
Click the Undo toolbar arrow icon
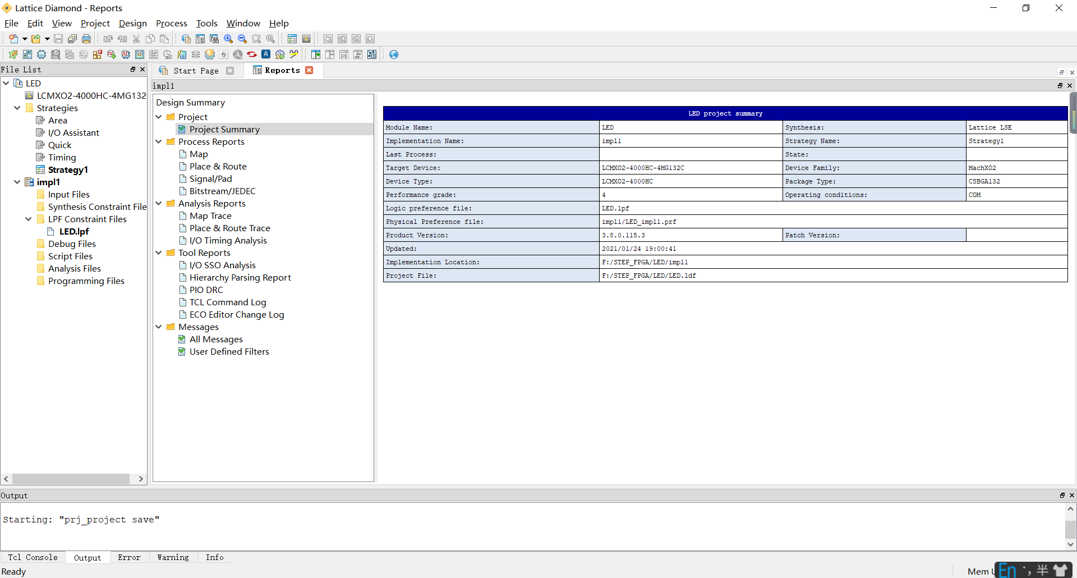click(108, 39)
